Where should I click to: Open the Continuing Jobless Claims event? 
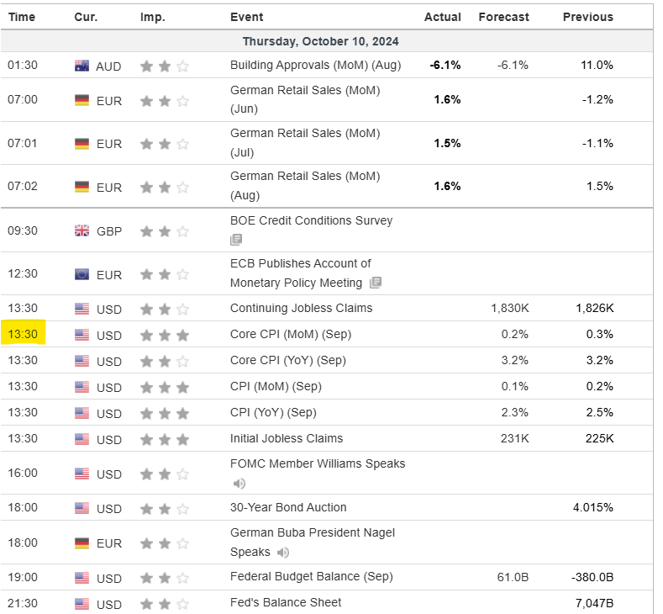[301, 308]
